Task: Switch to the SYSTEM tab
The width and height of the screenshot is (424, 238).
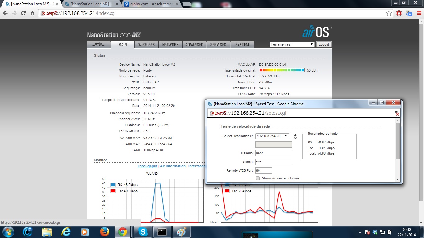Action: coord(242,45)
